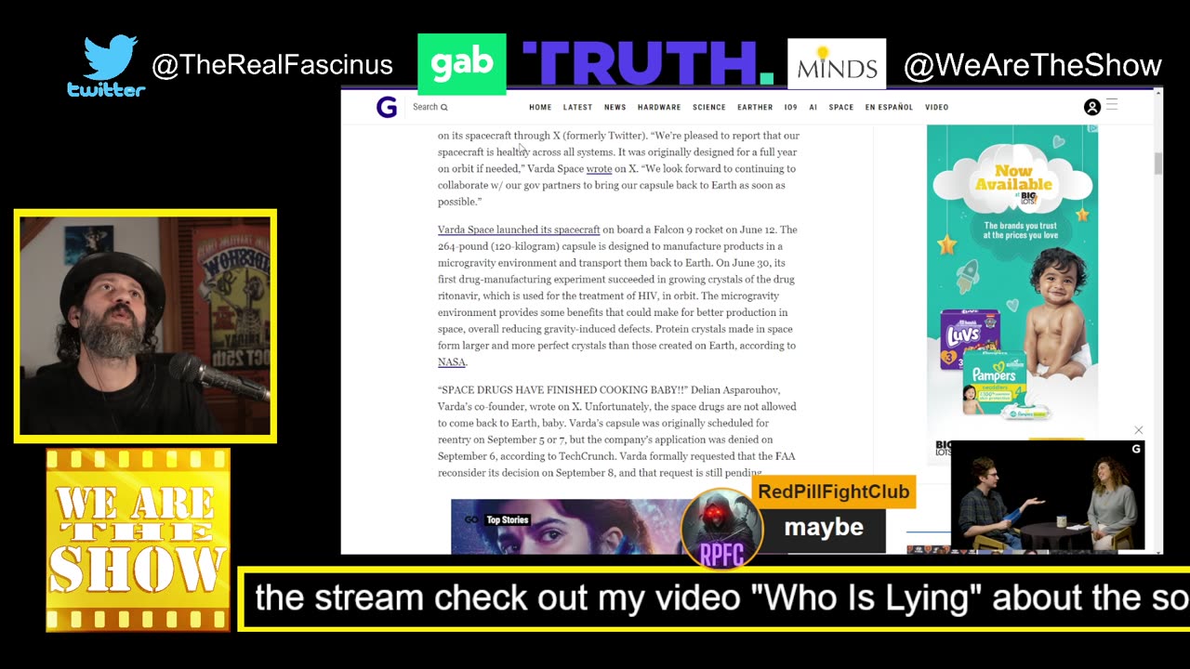This screenshot has height=669, width=1190.
Task: Close the floating video player
Action: pos(1139,430)
